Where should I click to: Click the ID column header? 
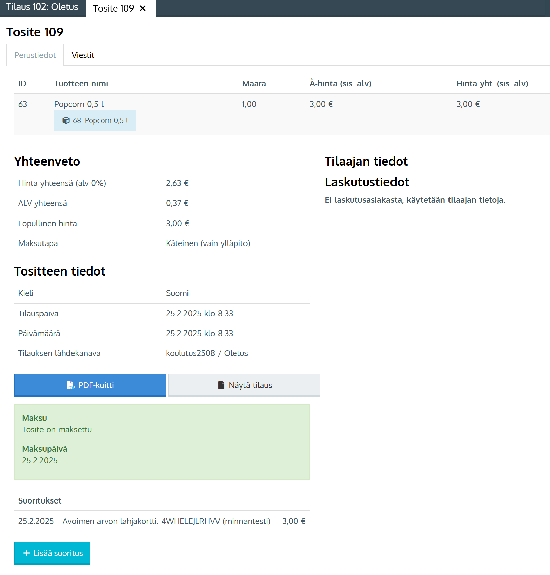coord(22,83)
